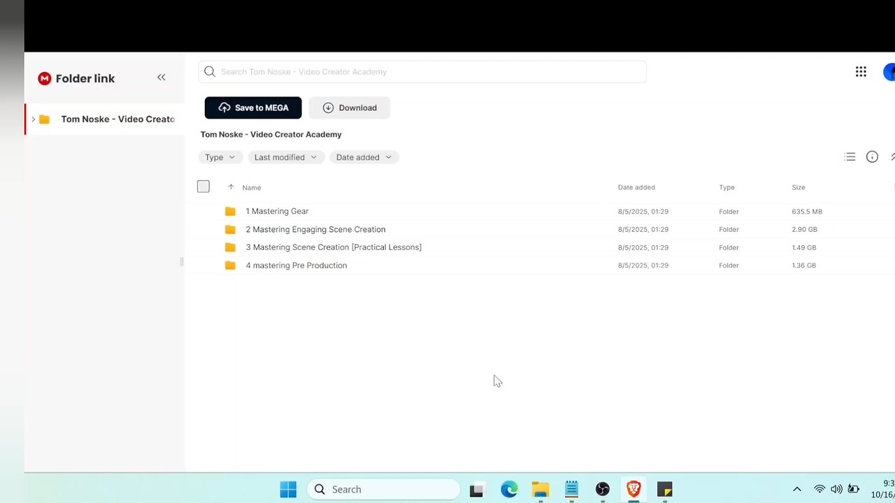This screenshot has height=503, width=895.
Task: Open 4 mastering Pre Production name
Action: 296,265
